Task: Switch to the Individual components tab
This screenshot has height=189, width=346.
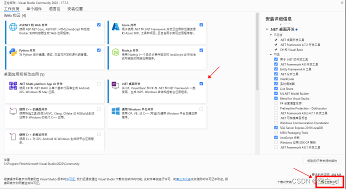Action: pos(34,9)
